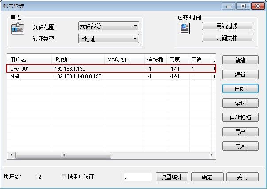
Task: Select the Mail user row
Action: coord(111,76)
